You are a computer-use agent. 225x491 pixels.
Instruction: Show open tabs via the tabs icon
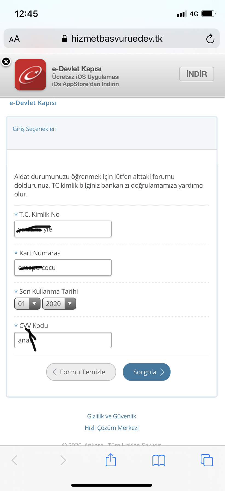(207, 460)
